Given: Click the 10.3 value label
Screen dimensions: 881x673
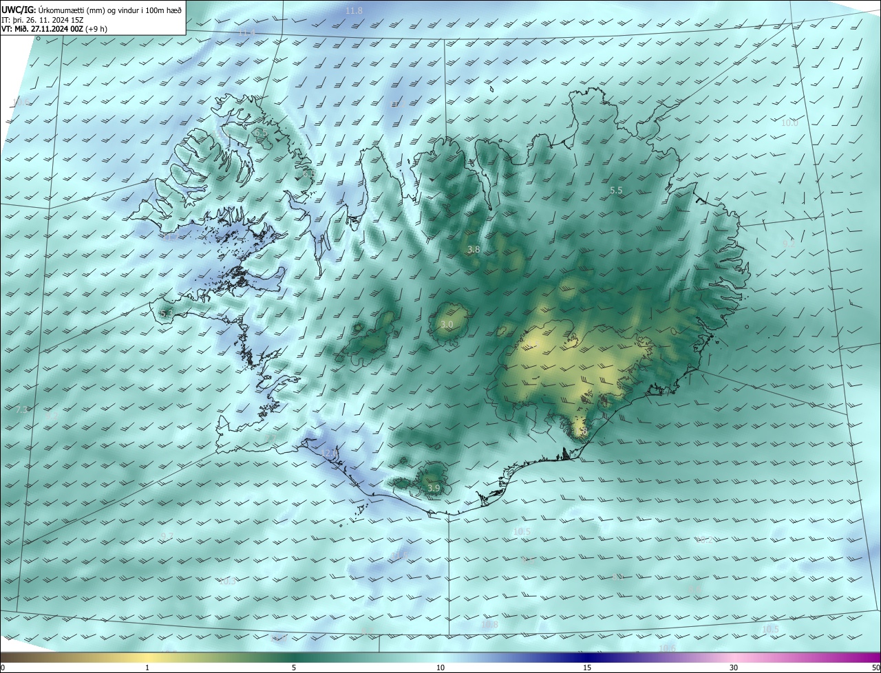Looking at the screenshot, I should (x=227, y=581).
